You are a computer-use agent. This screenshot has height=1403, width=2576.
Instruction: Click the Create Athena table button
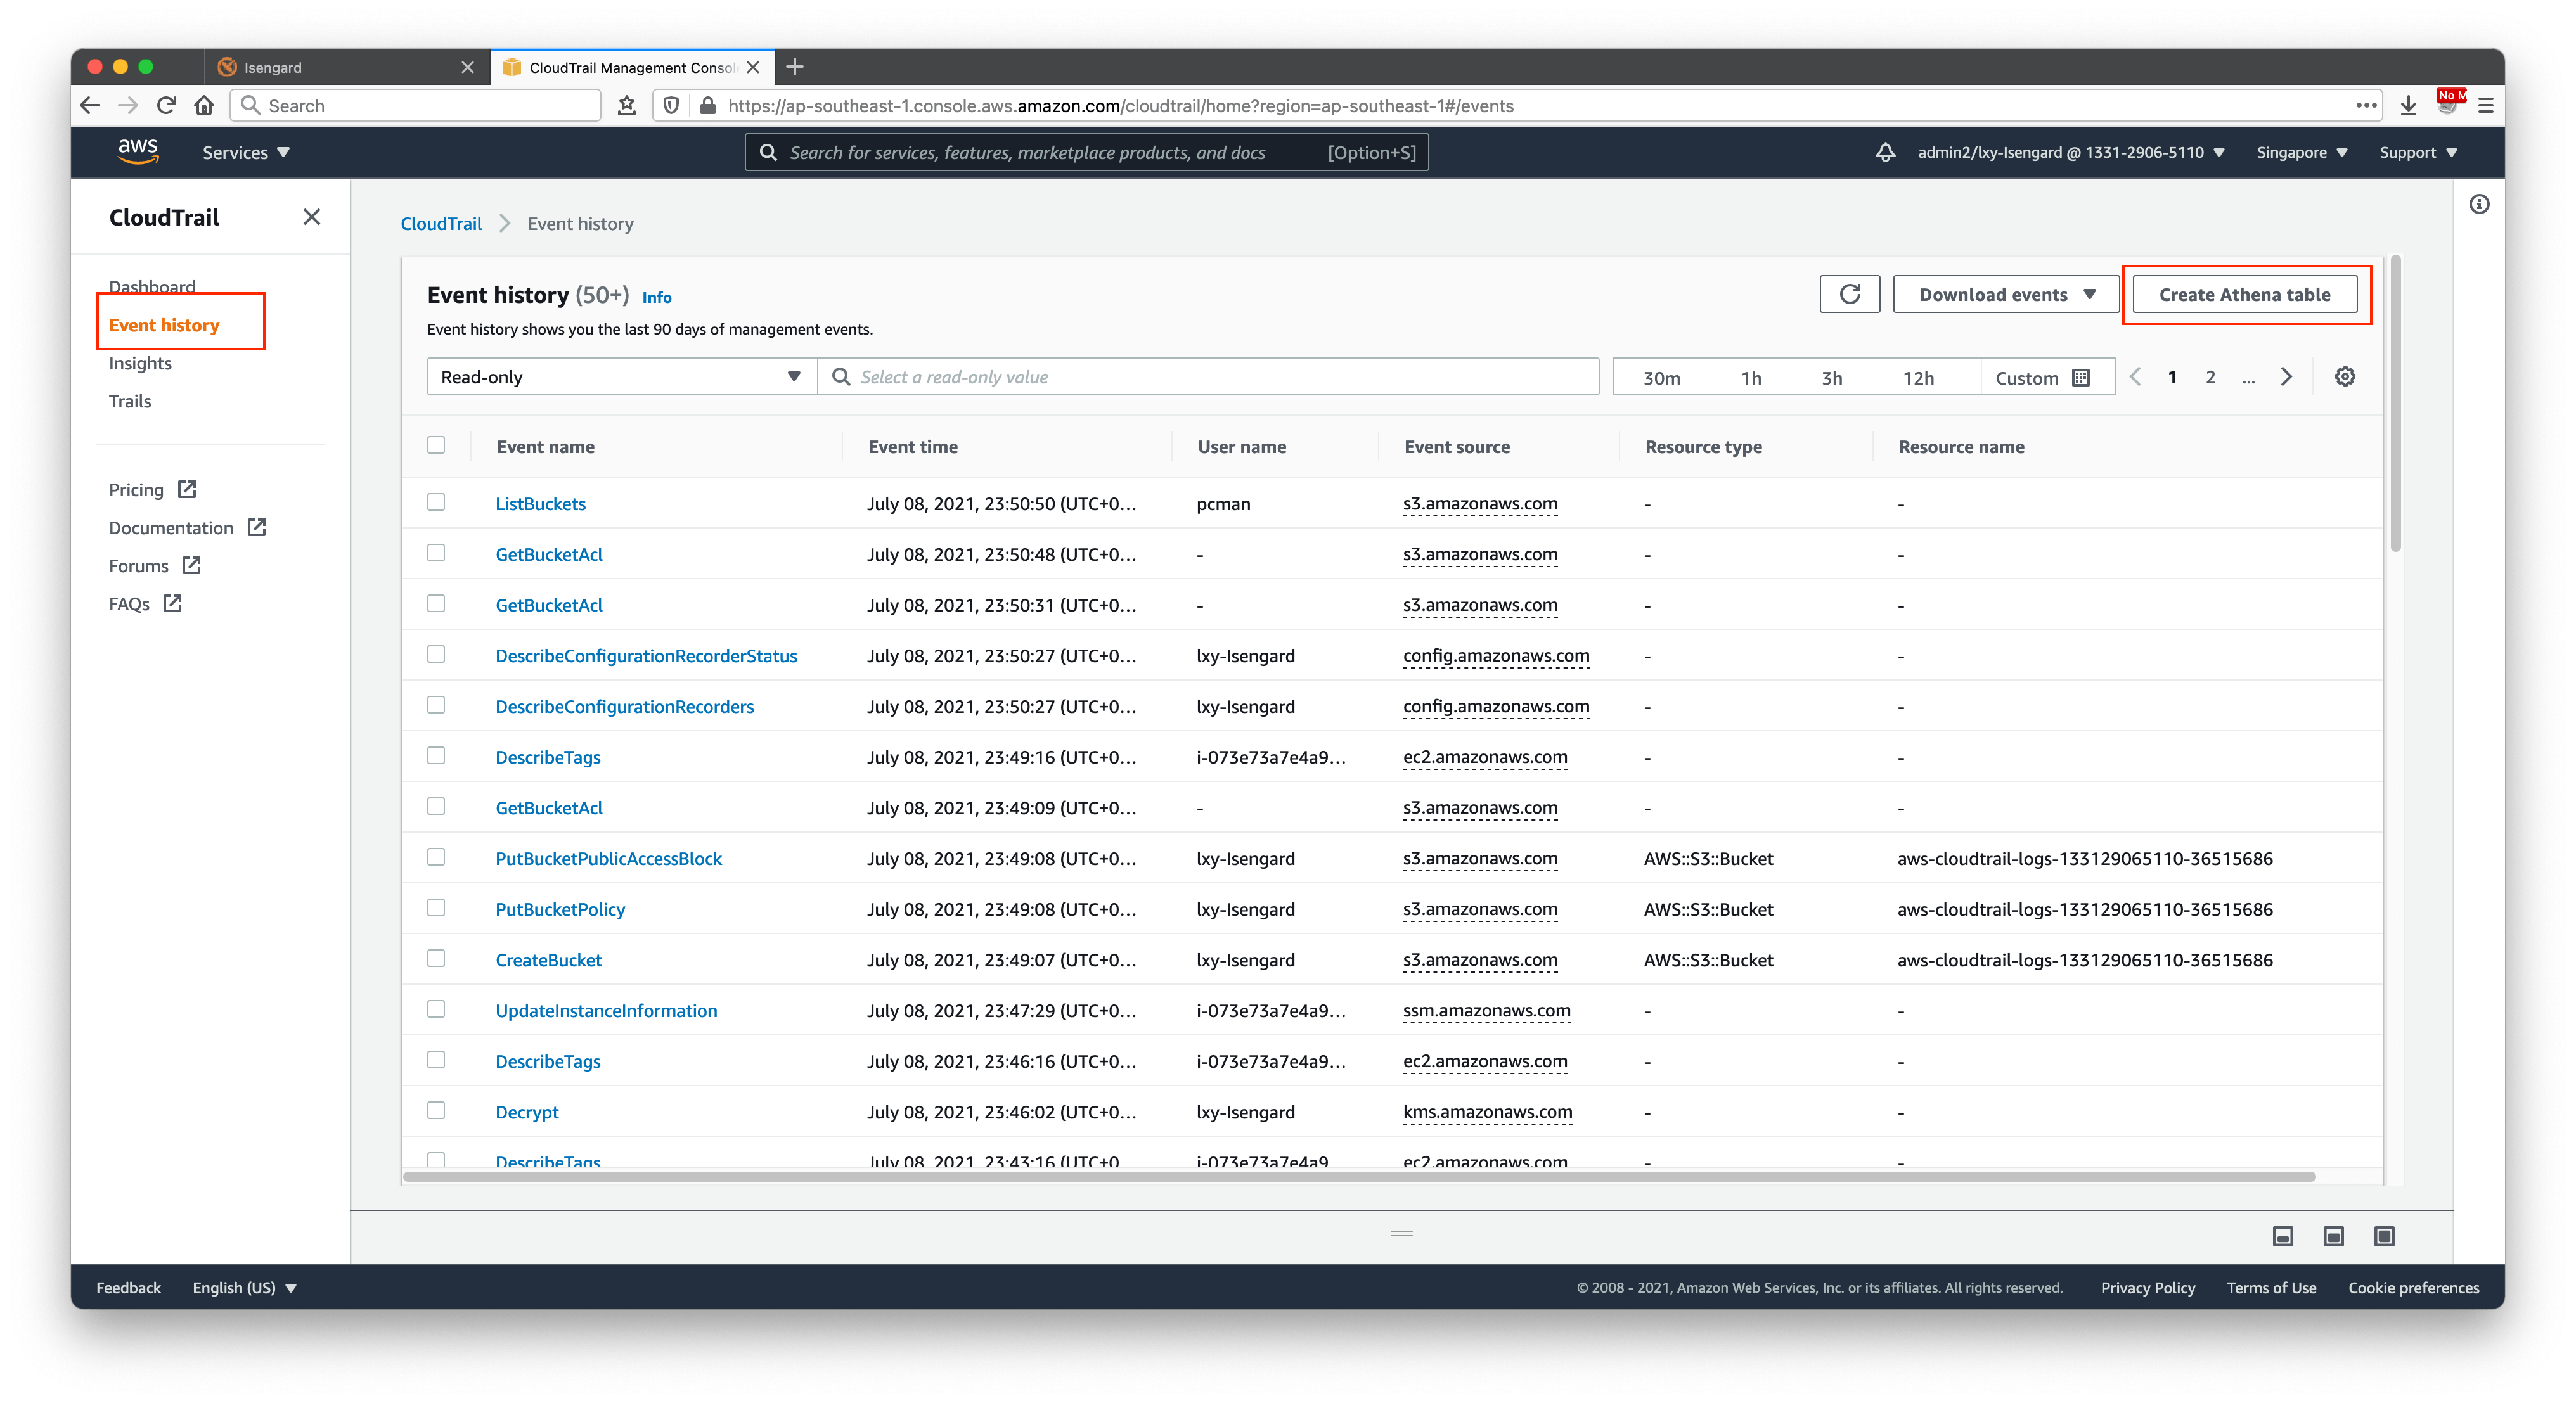[x=2244, y=294]
